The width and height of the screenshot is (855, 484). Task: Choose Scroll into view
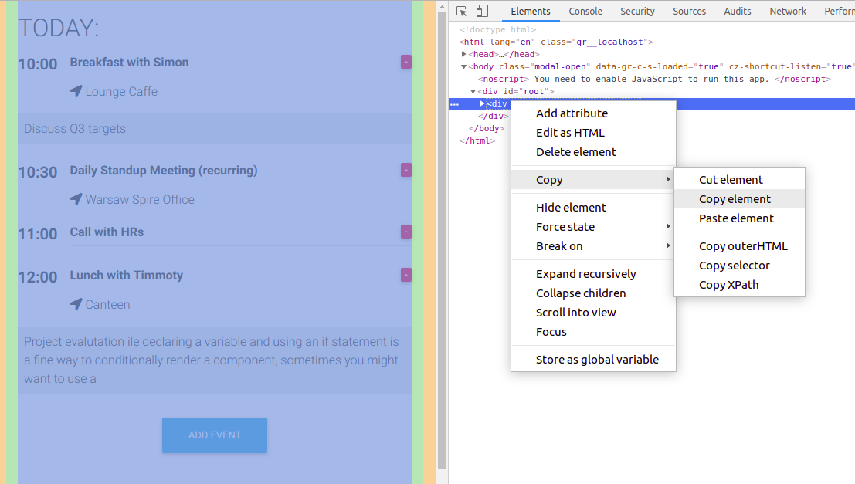pyautogui.click(x=593, y=313)
